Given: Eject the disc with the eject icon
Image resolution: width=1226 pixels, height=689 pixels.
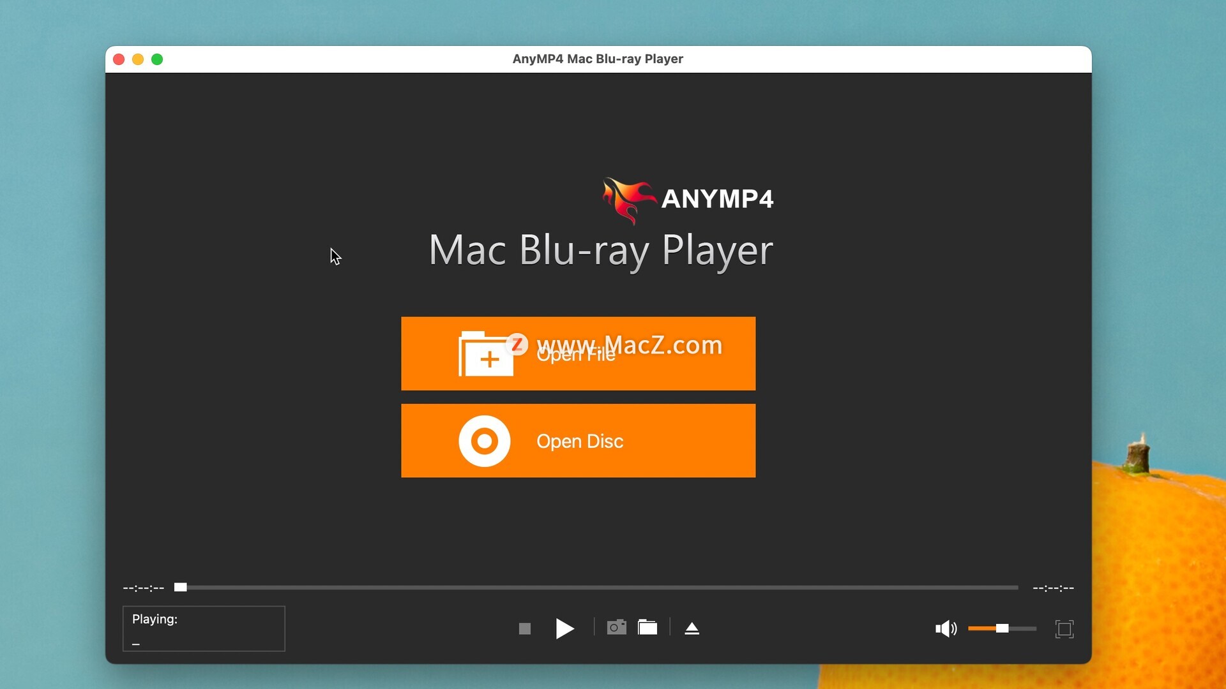Looking at the screenshot, I should (x=692, y=628).
